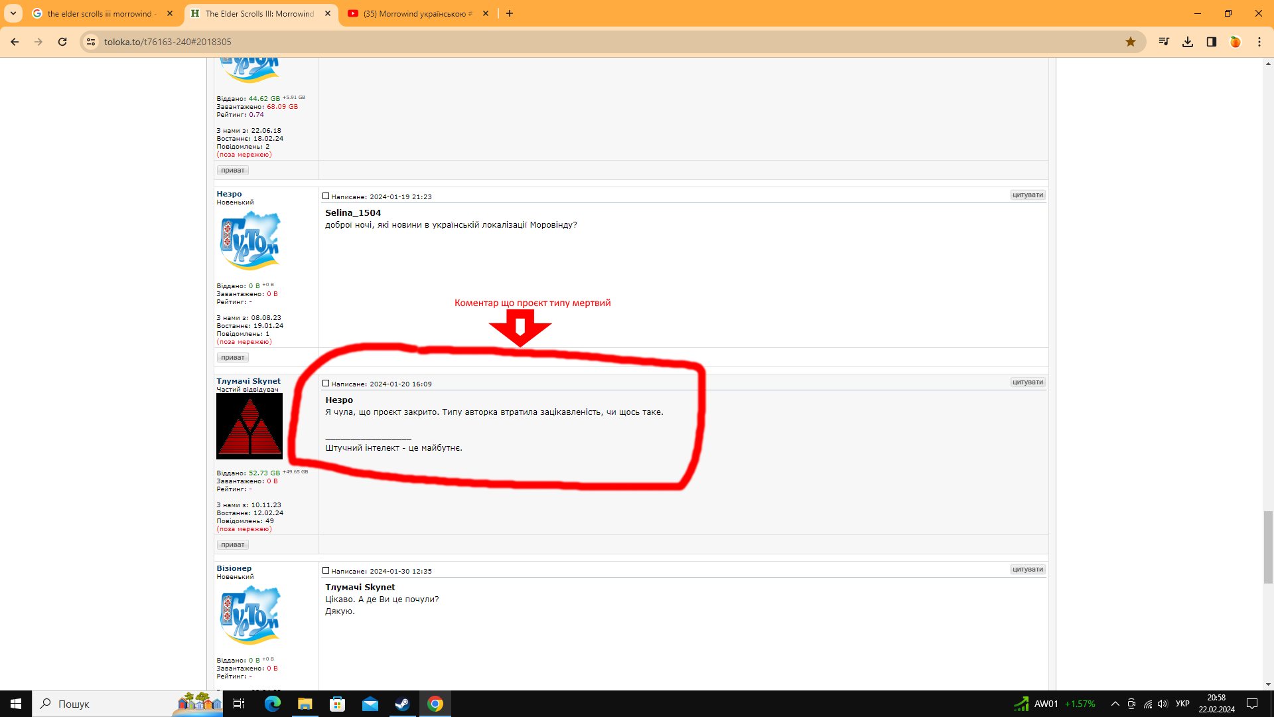Tick checkbox beside post dated 2024-01-20 16:09
This screenshot has width=1274, height=717.
pyautogui.click(x=326, y=383)
